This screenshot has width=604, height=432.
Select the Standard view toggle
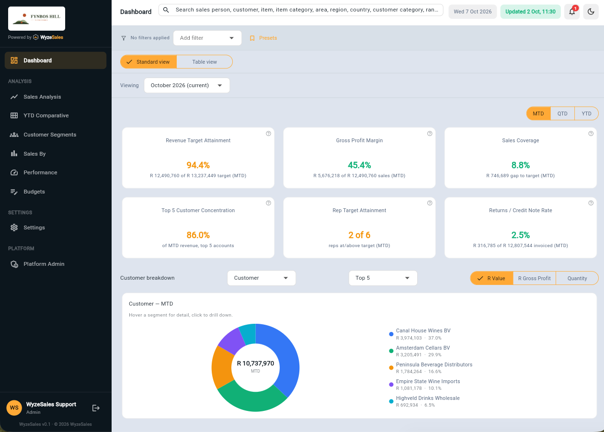coord(148,62)
